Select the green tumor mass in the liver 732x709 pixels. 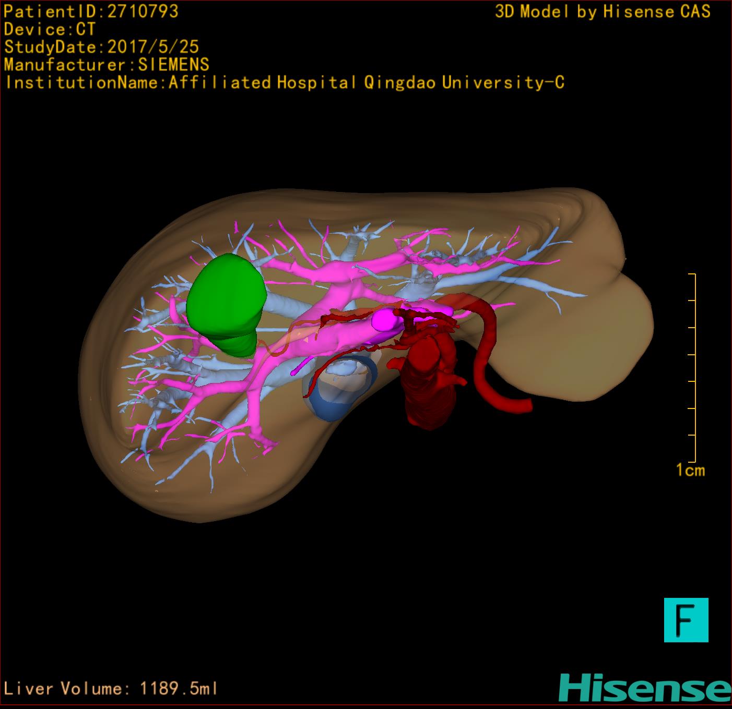[x=226, y=305]
